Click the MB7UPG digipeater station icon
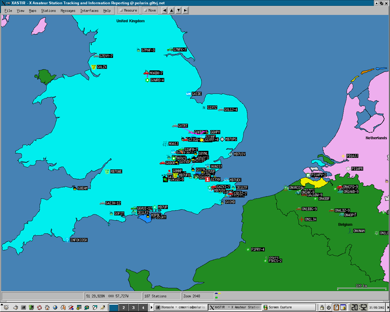Screen dimensions: 390x312 pyautogui.click(x=222, y=139)
